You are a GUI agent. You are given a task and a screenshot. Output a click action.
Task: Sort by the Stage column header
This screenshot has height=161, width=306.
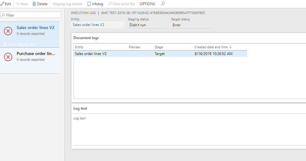pyautogui.click(x=159, y=47)
